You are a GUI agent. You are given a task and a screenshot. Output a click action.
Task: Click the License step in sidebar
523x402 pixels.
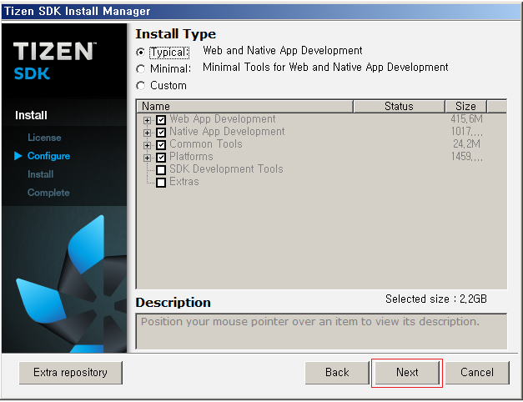coord(44,138)
